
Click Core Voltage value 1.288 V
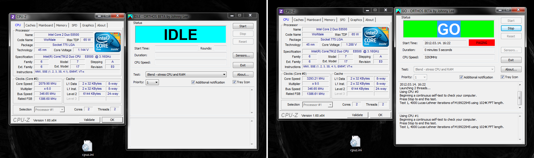tap(351, 45)
